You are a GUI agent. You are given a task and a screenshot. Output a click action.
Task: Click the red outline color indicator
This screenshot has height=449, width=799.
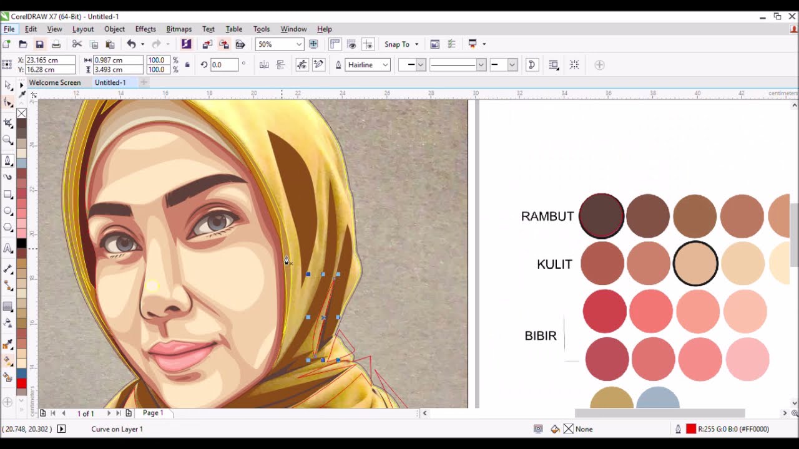tap(691, 429)
